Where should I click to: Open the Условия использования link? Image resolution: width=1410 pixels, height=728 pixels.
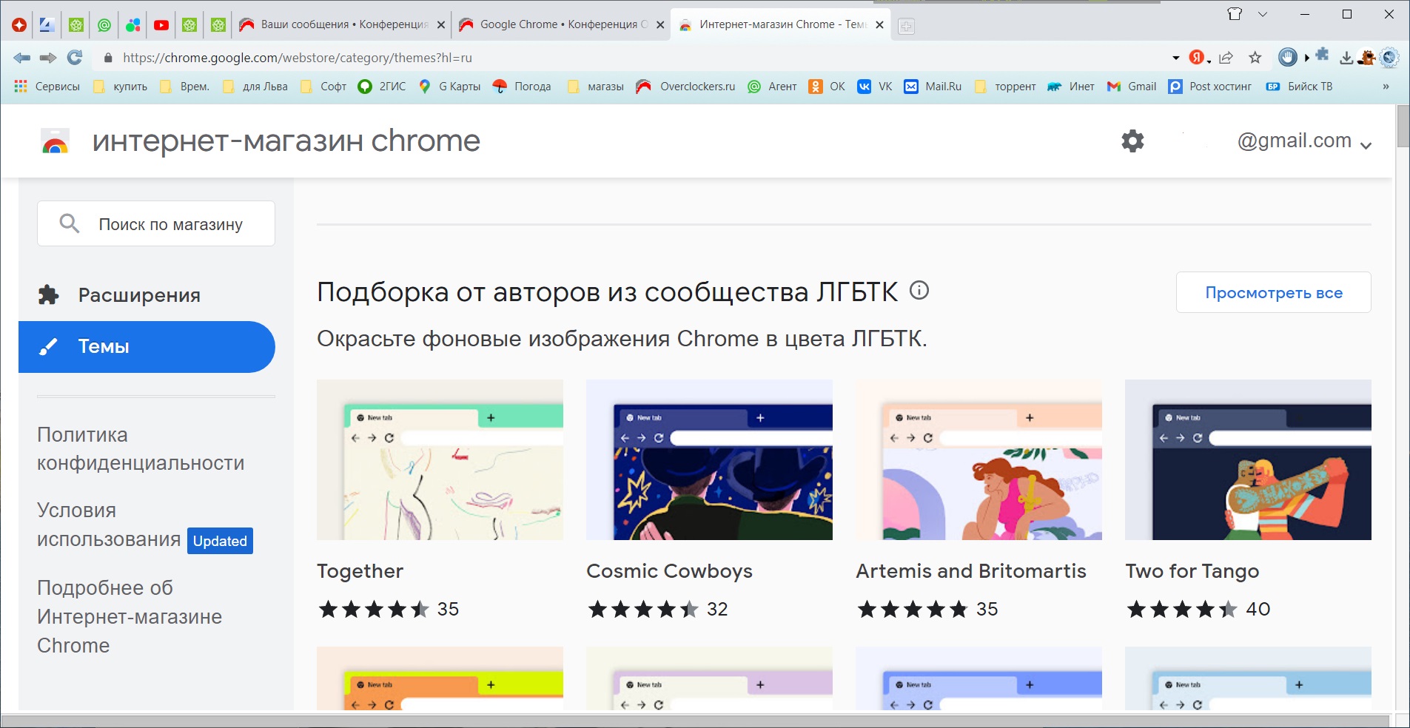pyautogui.click(x=109, y=525)
